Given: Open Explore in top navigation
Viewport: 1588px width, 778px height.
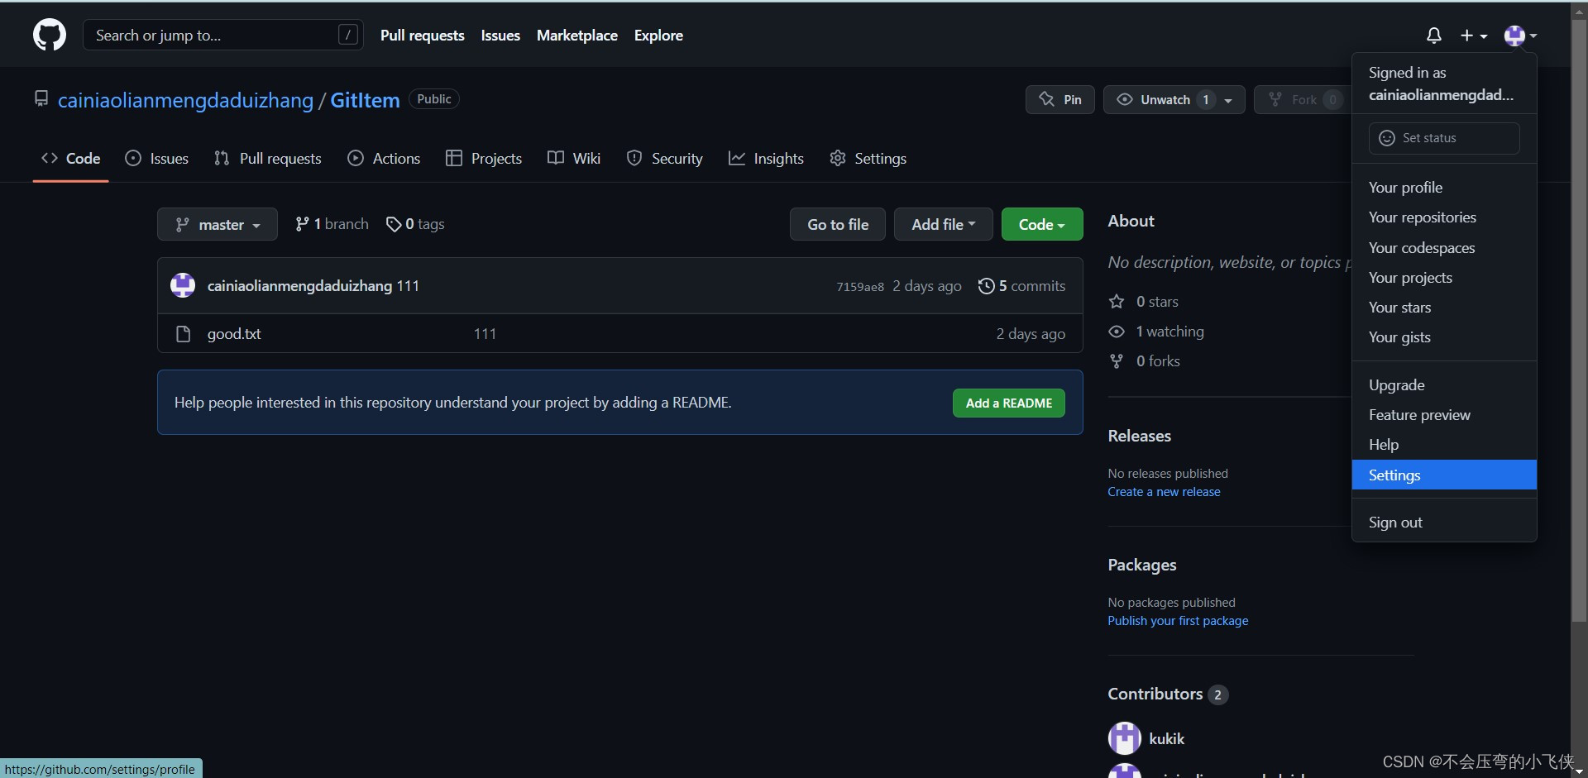Looking at the screenshot, I should (658, 36).
